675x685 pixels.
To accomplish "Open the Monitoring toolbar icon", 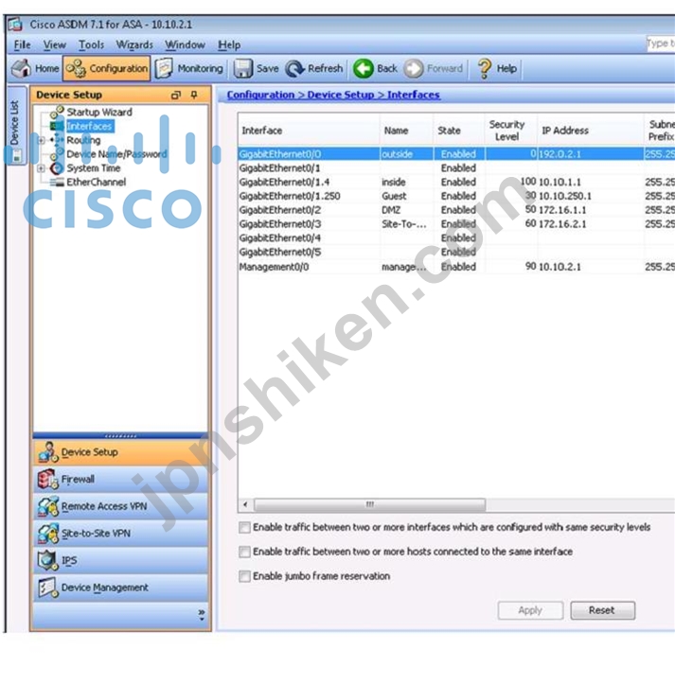I will tap(164, 68).
